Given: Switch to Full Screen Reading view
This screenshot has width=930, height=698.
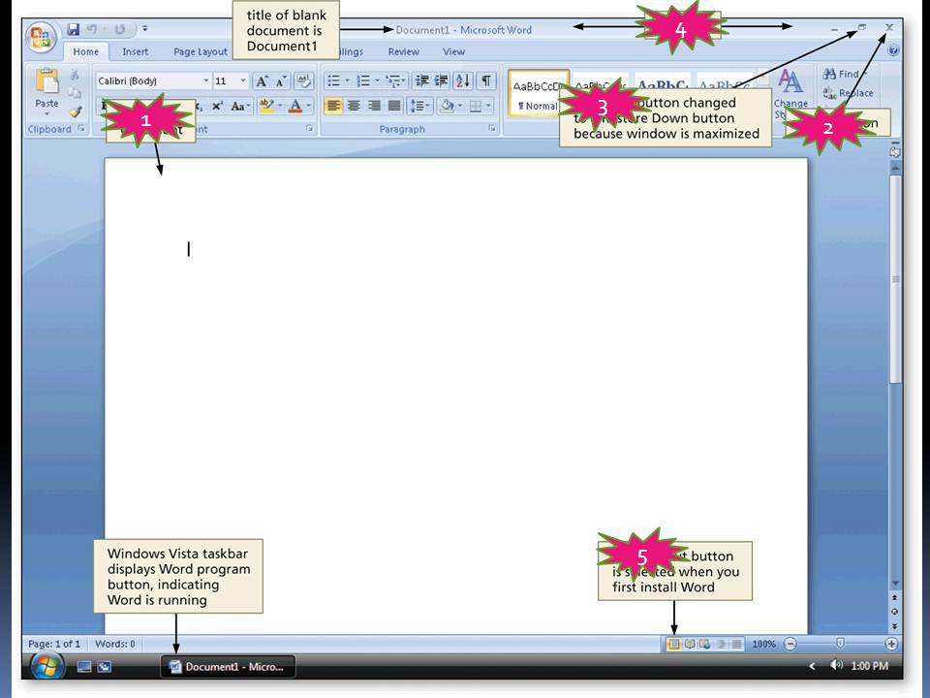Looking at the screenshot, I should [x=690, y=644].
